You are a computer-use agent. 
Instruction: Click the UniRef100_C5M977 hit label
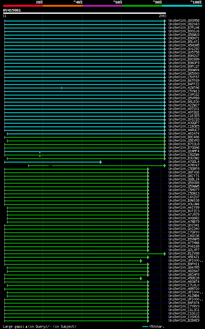[x=184, y=190]
